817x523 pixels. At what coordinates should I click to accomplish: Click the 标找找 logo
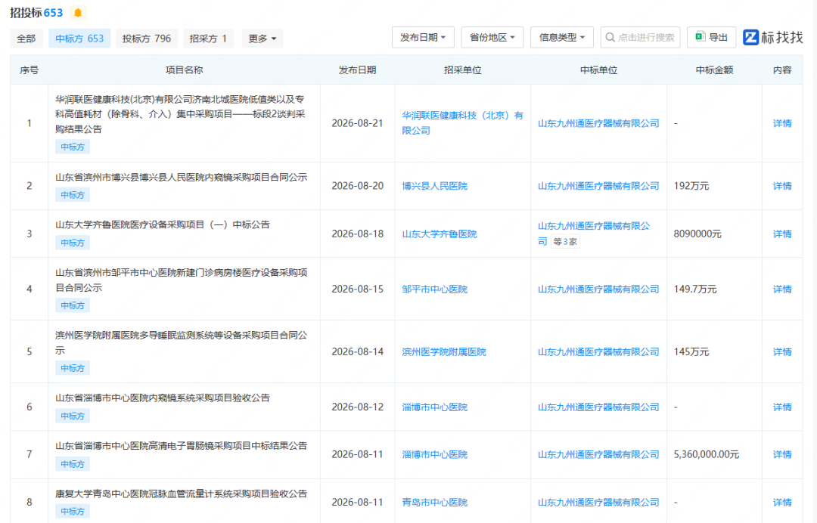(773, 37)
